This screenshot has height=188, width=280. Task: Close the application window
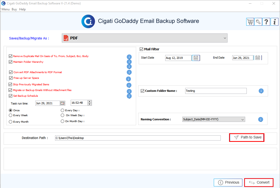274,3
